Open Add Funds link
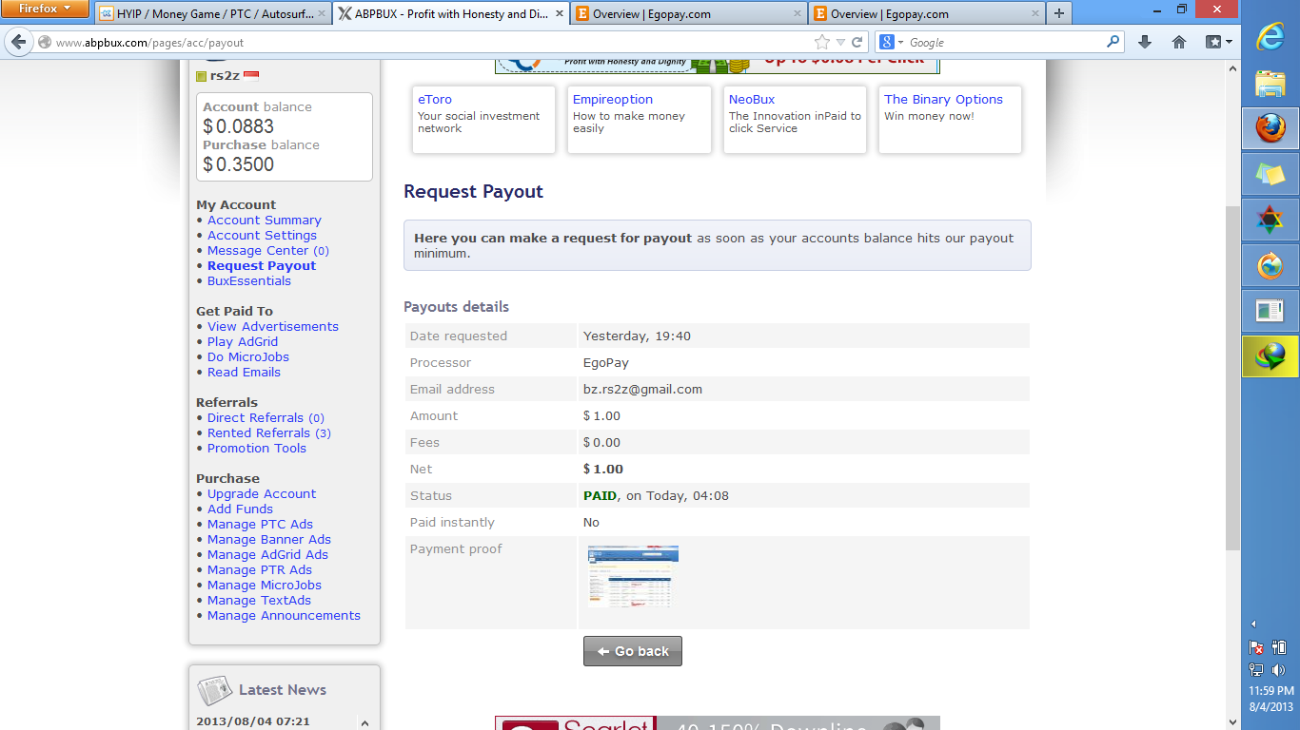 tap(240, 509)
